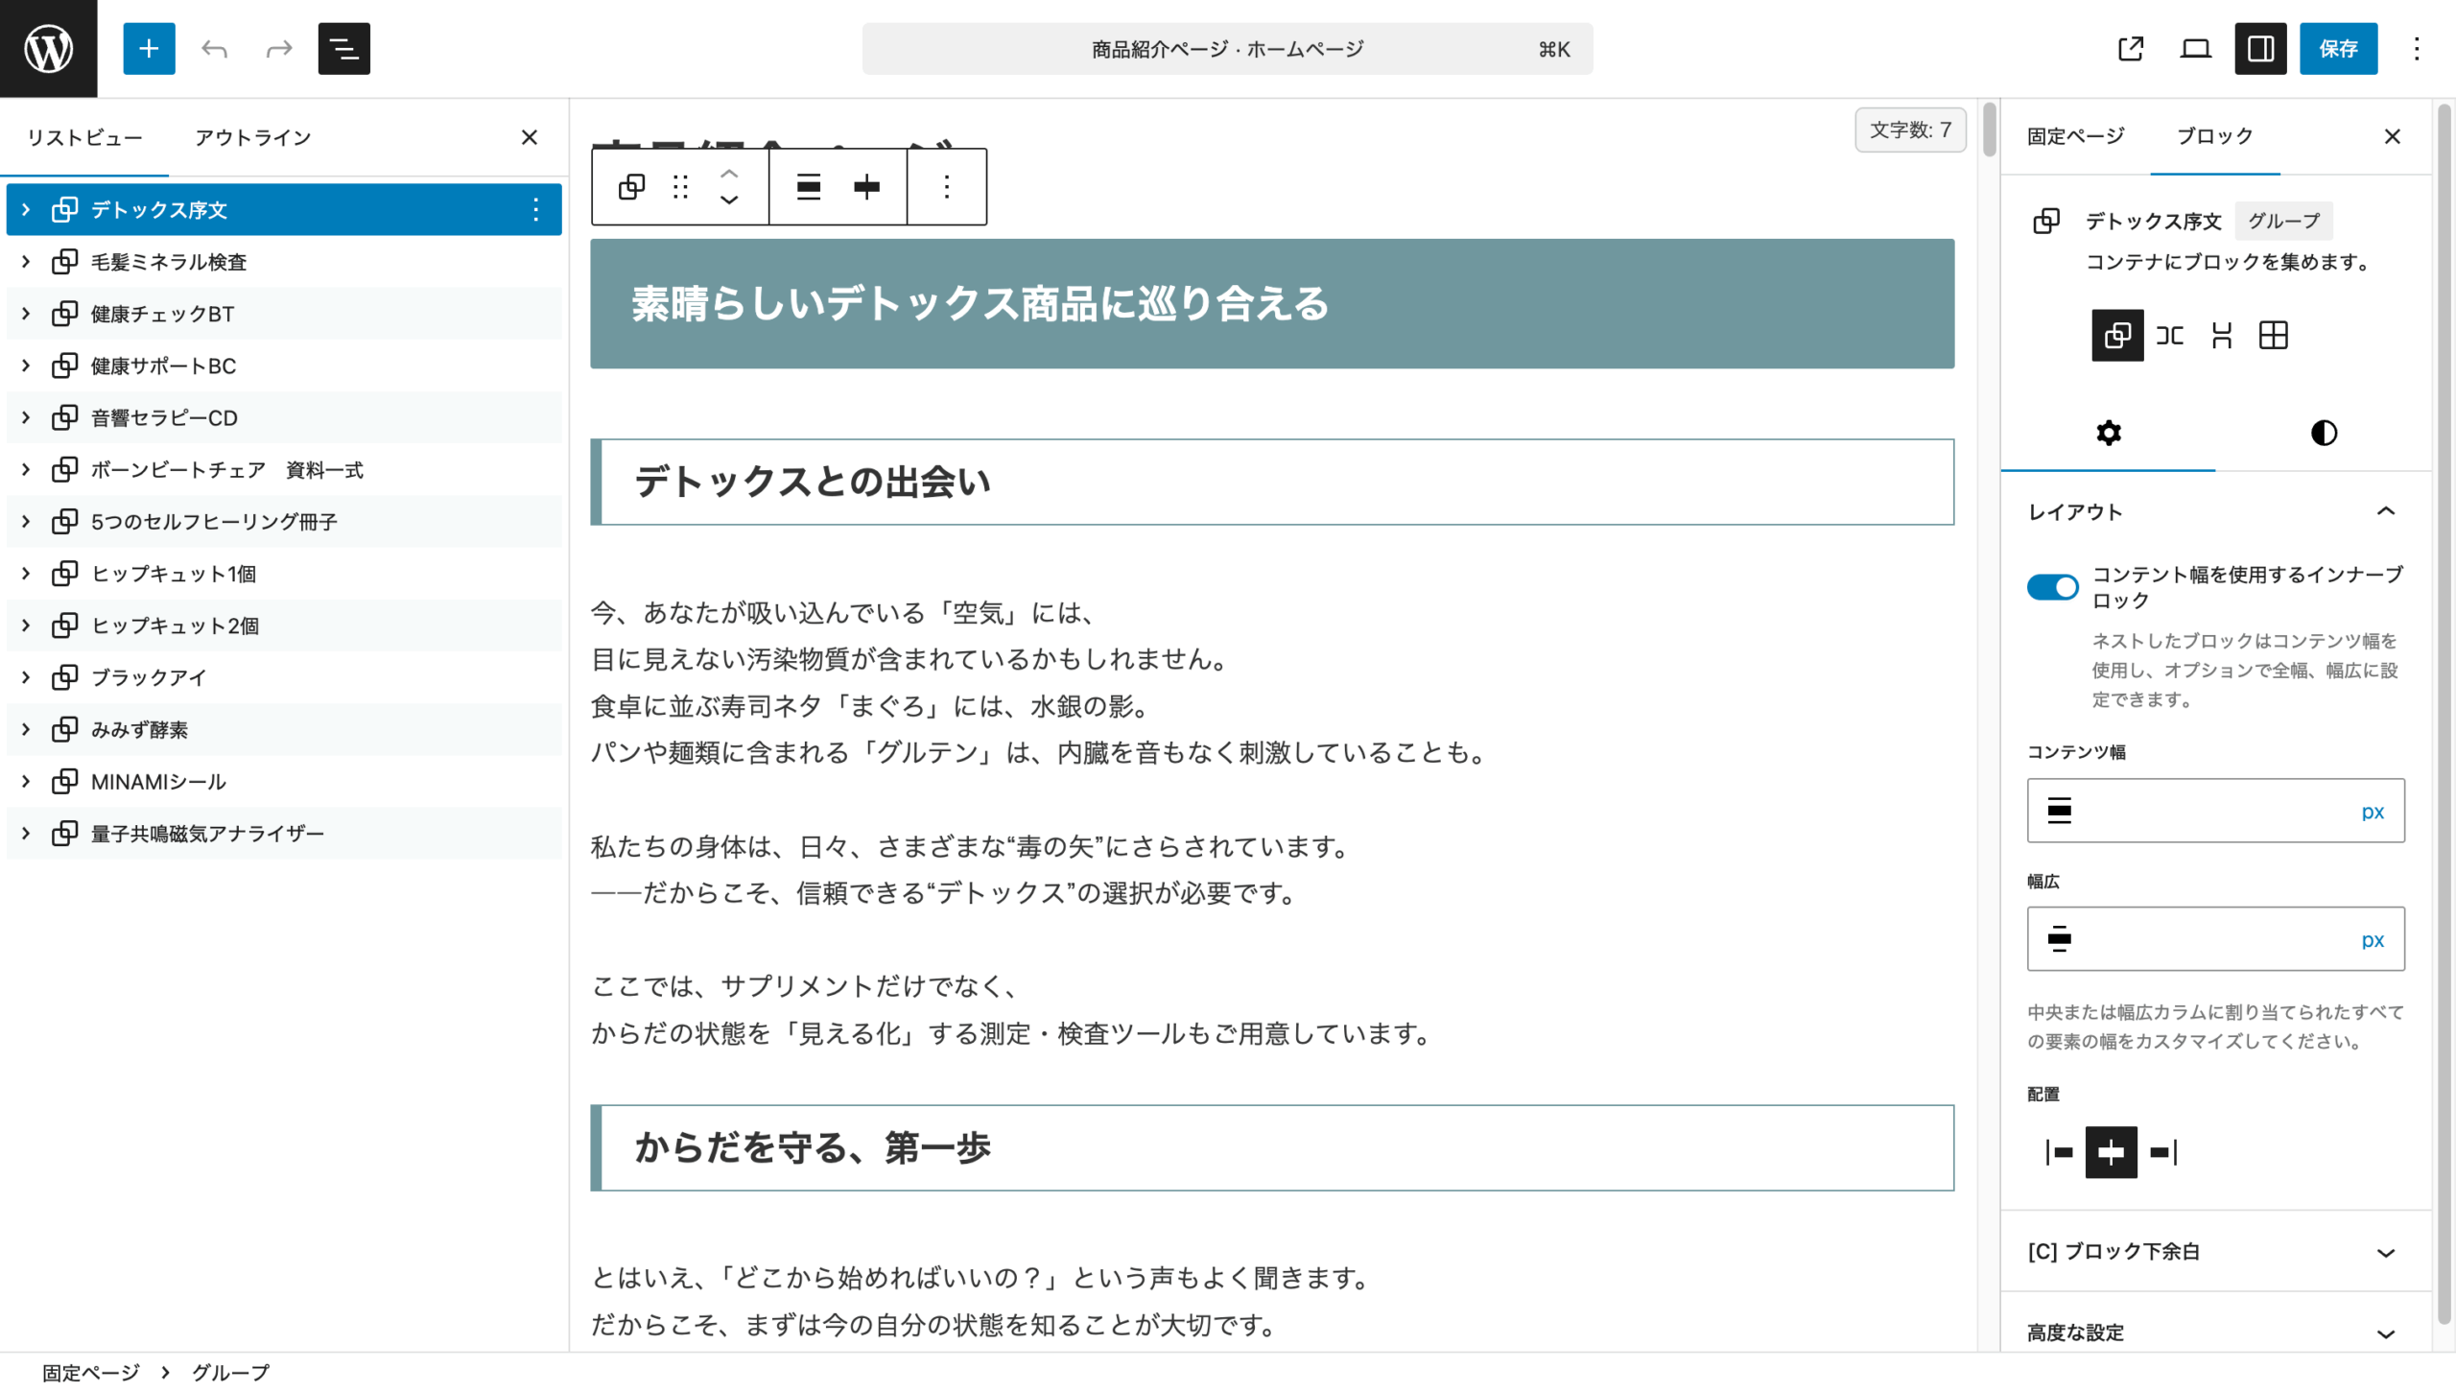Select the Grid layout variation icon
This screenshot has width=2456, height=1392.
2273,335
